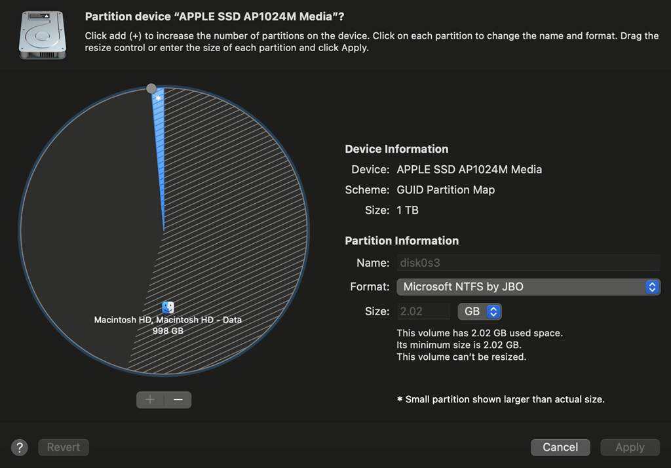Click the Cancel button

[x=560, y=447]
